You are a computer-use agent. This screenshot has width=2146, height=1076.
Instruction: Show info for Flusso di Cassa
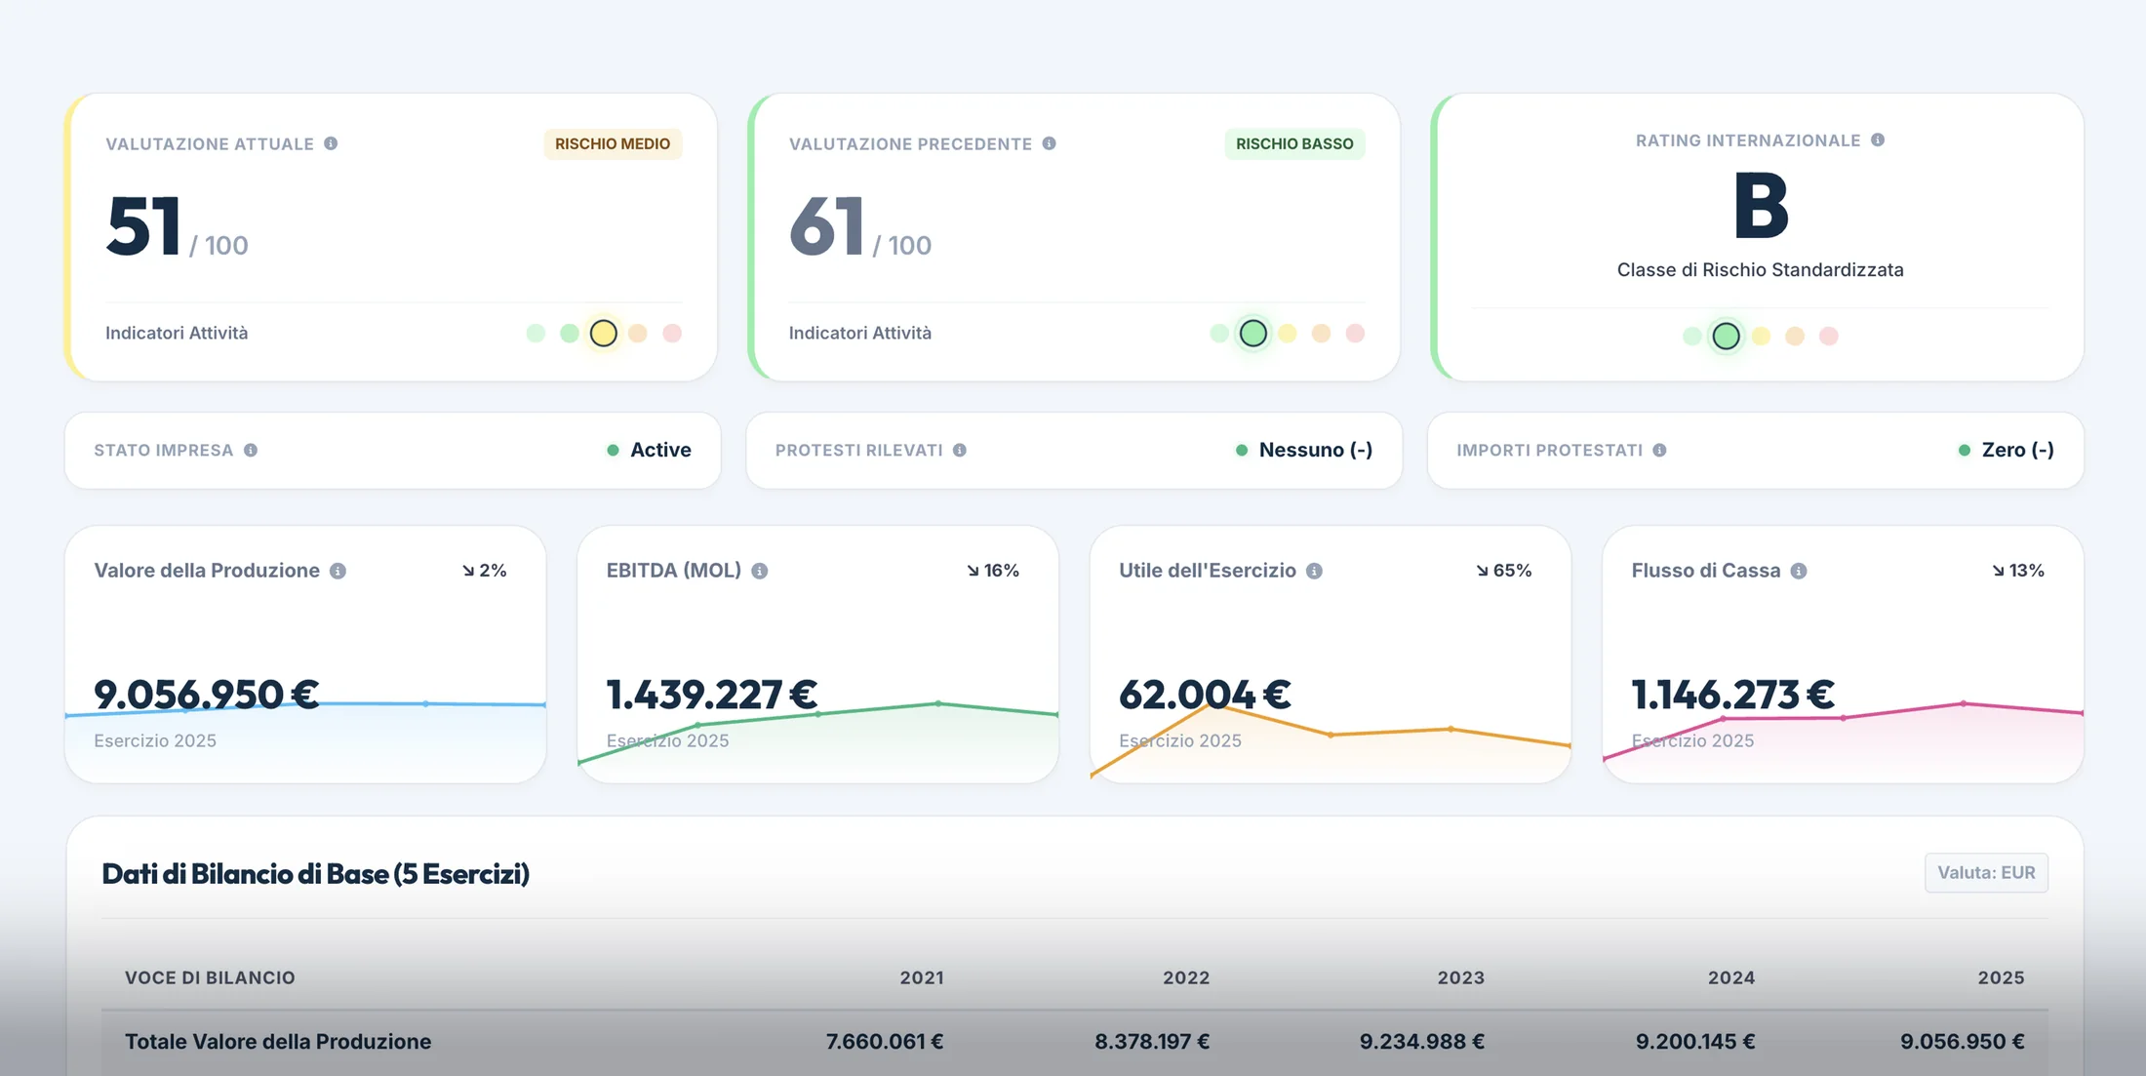click(1799, 571)
